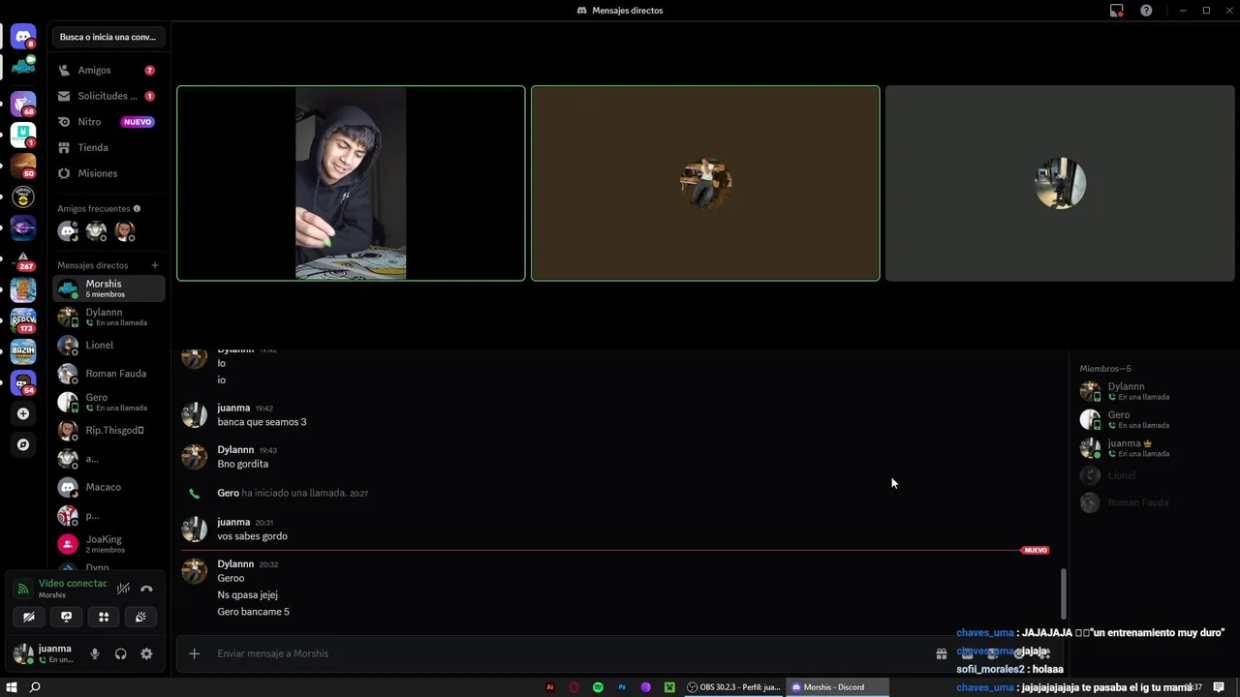
Task: Click juanma in the members list
Action: [1153, 448]
